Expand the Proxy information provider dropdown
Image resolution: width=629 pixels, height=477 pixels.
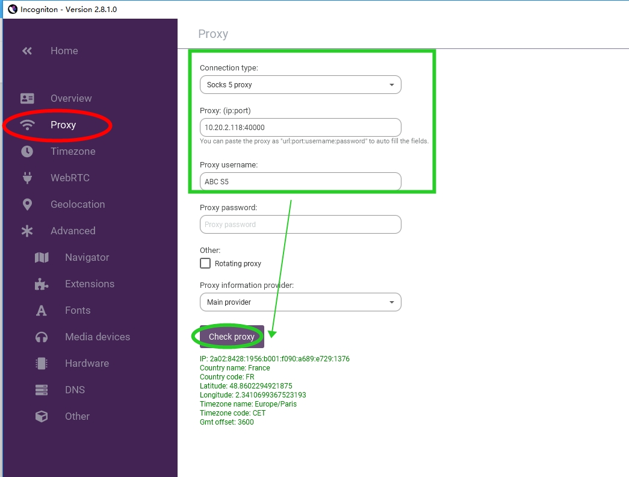300,302
